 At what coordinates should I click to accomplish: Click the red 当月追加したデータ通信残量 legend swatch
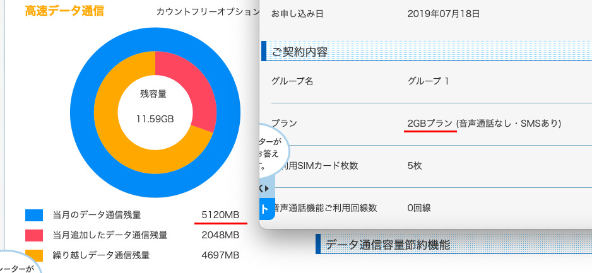coord(34,235)
